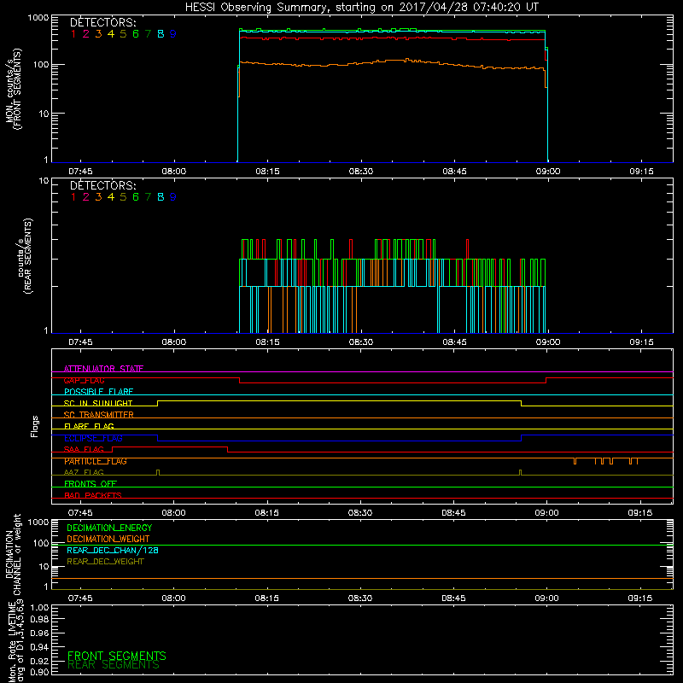Click the 08:30 time tick under Flags plot
683x683 pixels.
tap(360, 513)
